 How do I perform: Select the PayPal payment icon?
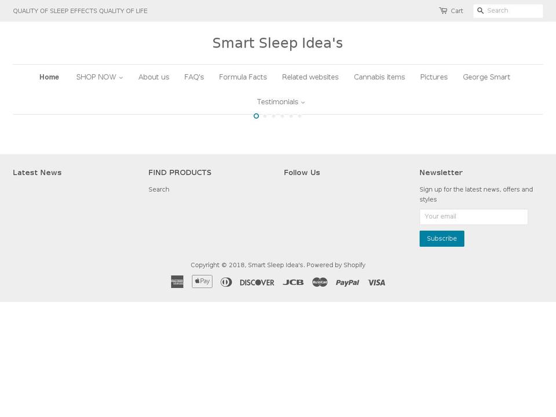348,283
